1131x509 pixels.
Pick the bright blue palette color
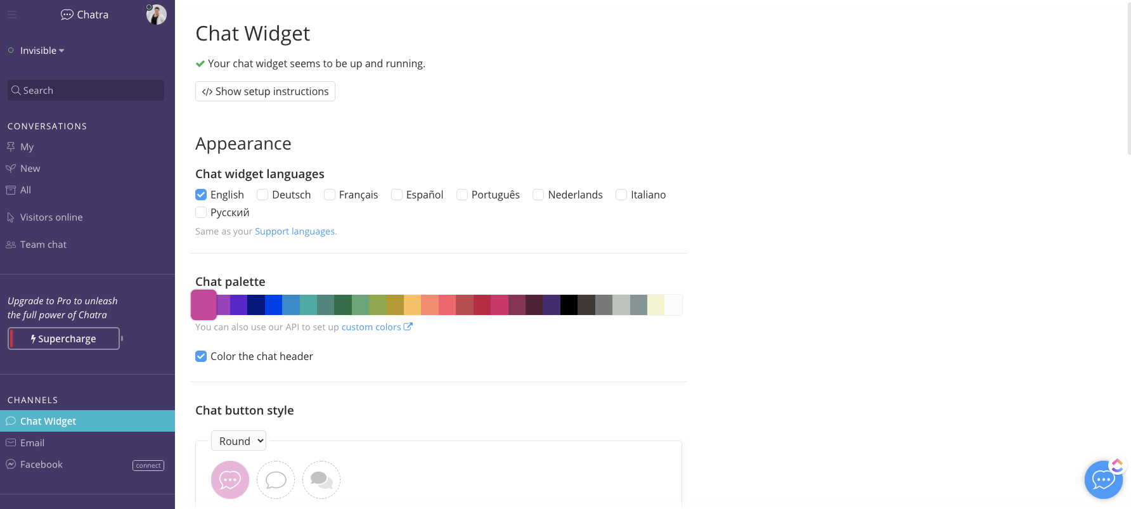click(273, 305)
